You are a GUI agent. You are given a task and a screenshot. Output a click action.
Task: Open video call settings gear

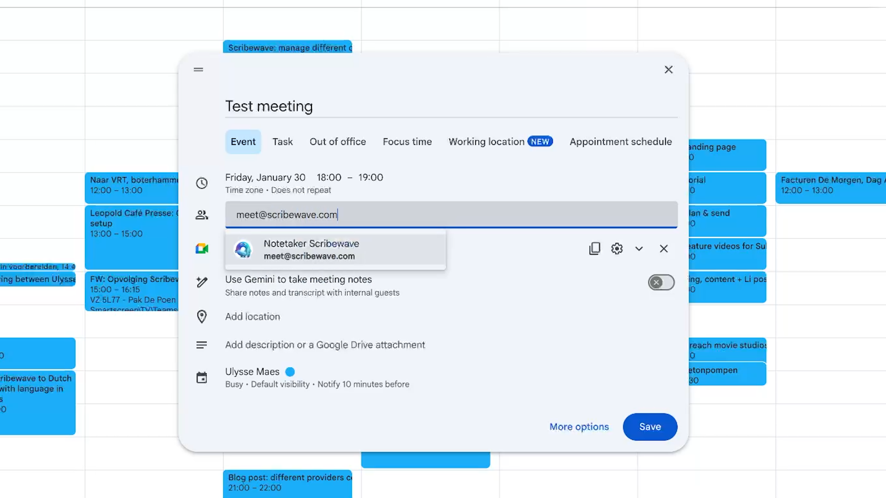click(x=617, y=249)
